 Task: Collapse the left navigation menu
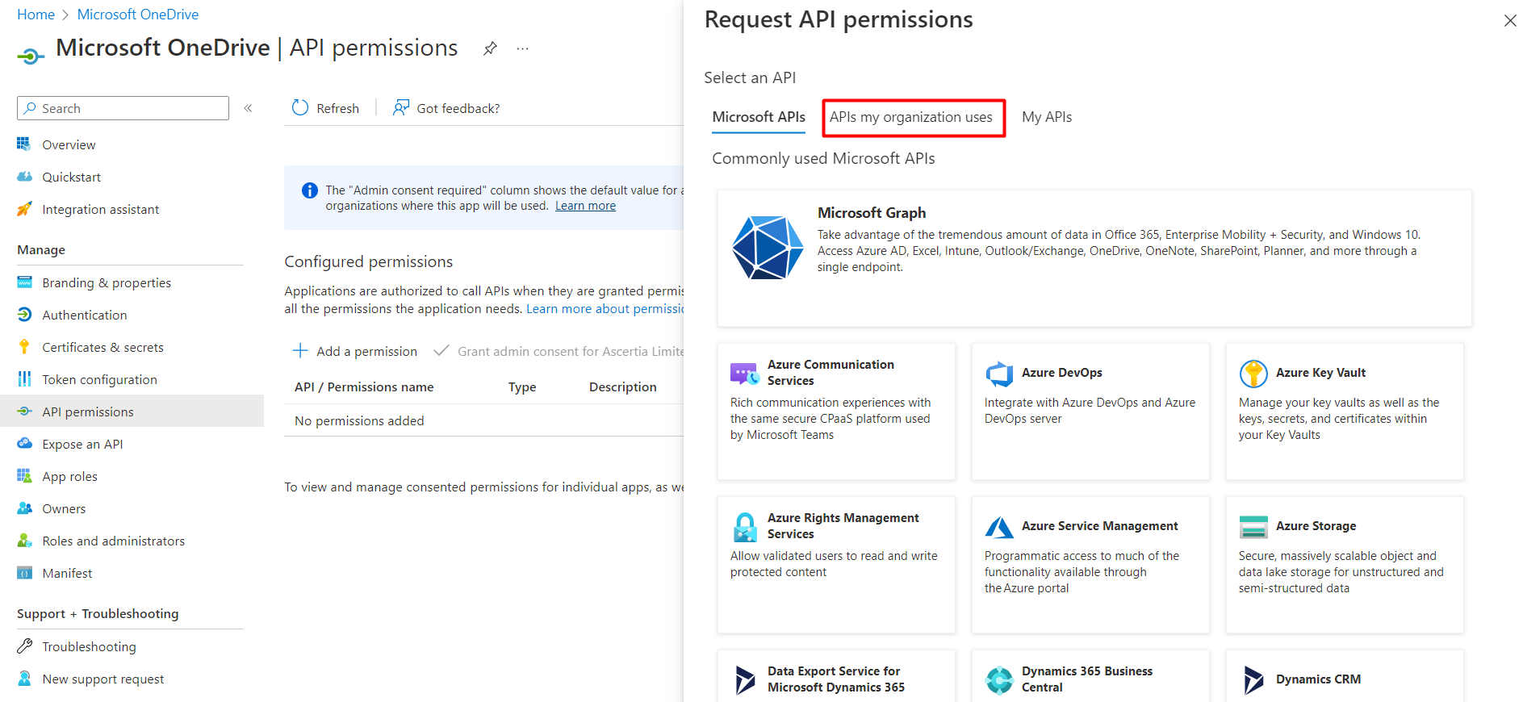click(x=249, y=108)
